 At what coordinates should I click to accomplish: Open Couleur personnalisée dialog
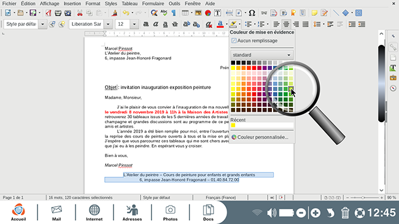click(260, 137)
